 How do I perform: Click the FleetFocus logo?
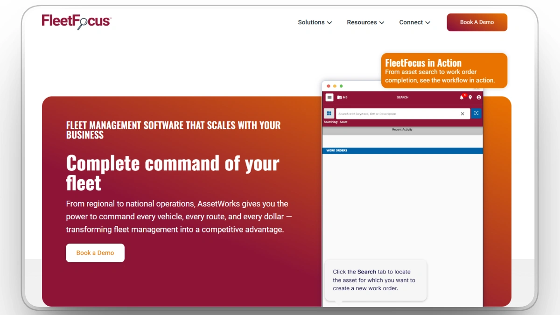(x=76, y=21)
